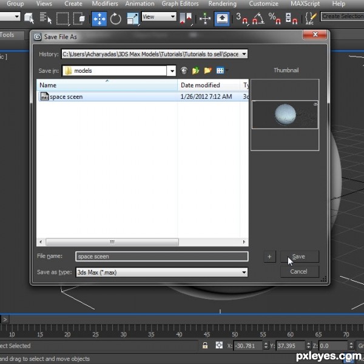The width and height of the screenshot is (364, 364).
Task: Open the View Menu icon in dialog
Action: (221, 70)
